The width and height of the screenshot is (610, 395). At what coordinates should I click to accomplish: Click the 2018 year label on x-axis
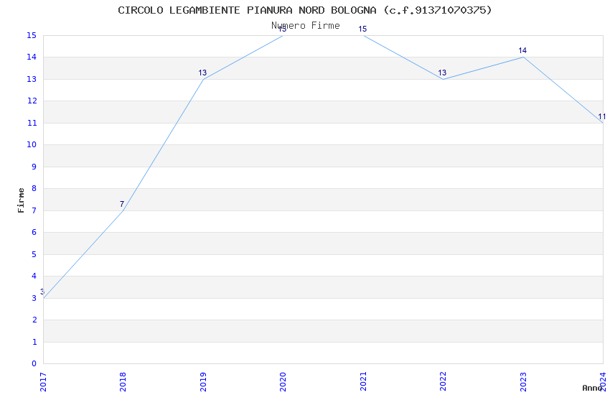pos(123,382)
